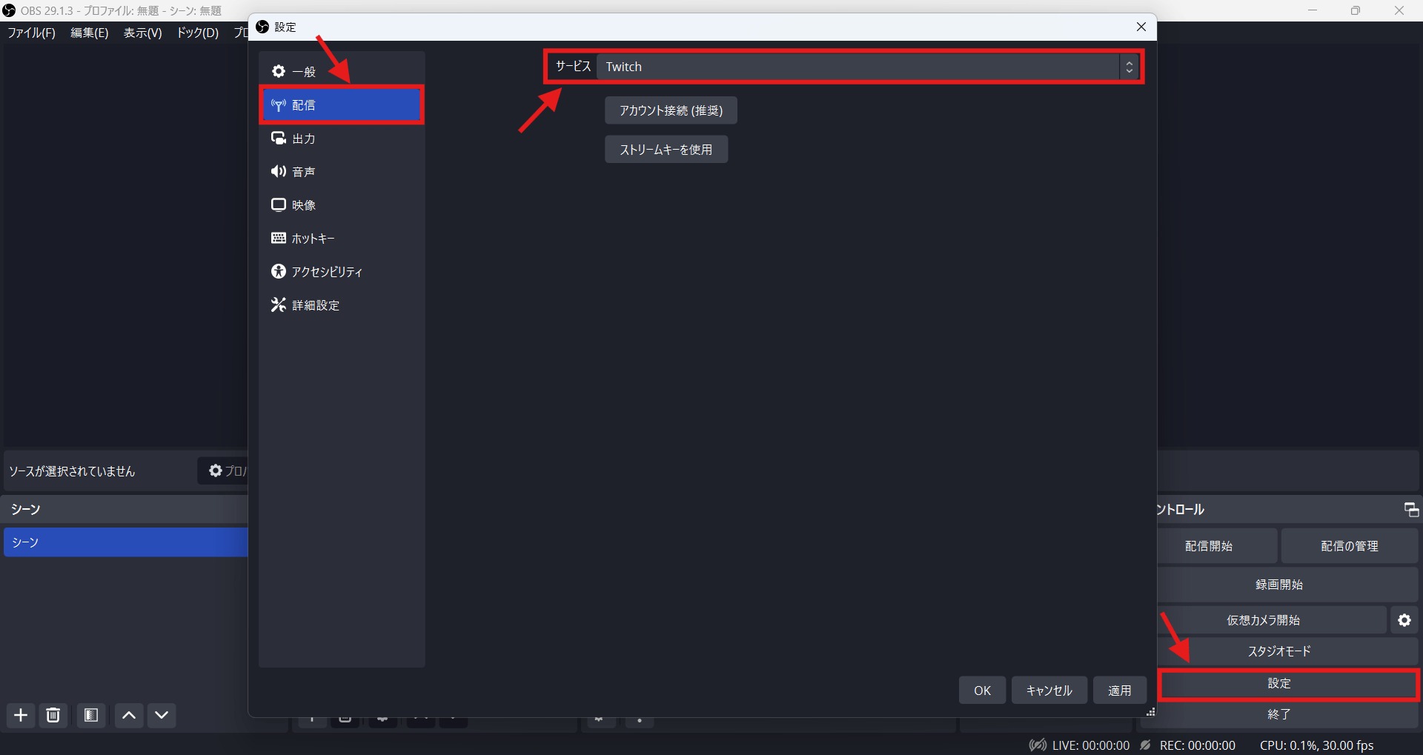Click the サービス dropdown spinner arrows
1423x755 pixels.
pos(1129,67)
